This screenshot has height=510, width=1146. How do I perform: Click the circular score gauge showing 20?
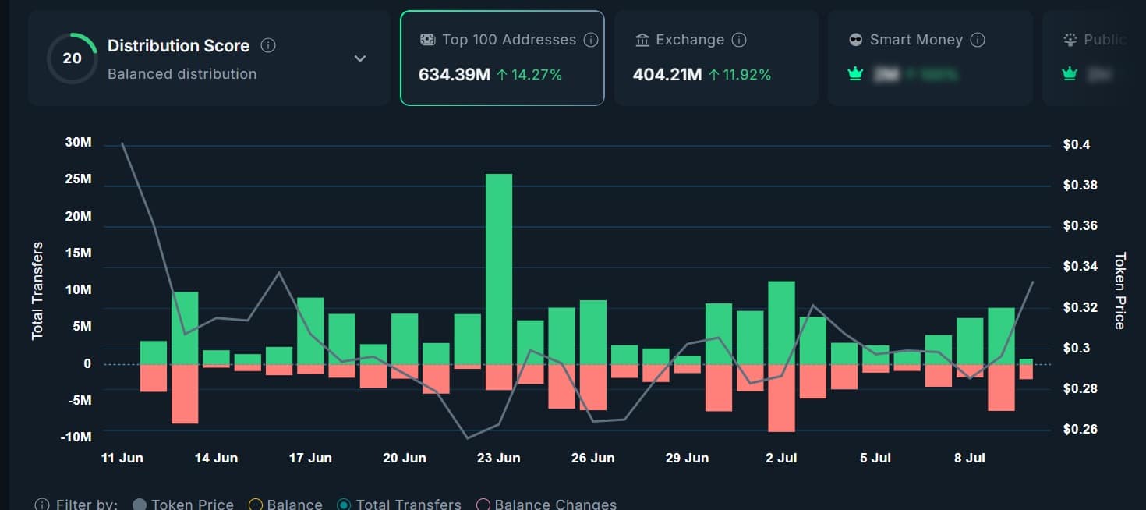[72, 58]
